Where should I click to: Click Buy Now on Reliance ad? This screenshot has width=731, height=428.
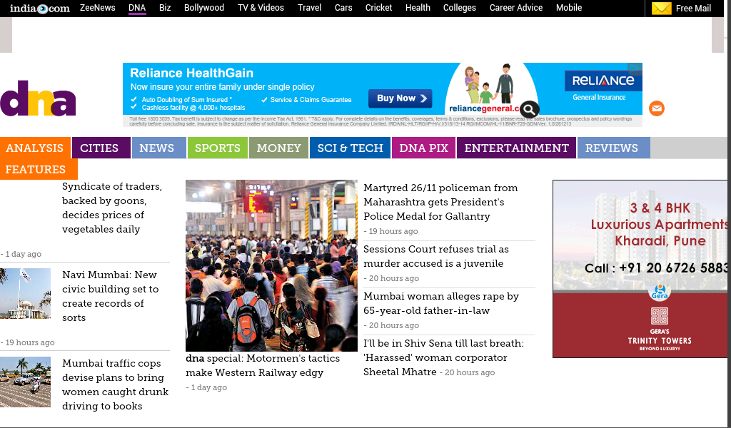point(400,98)
